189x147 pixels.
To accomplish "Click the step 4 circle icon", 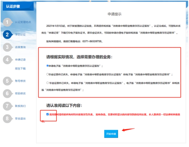I will (7, 60).
